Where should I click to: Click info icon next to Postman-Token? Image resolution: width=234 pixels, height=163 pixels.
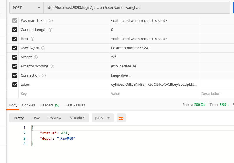click(51, 21)
